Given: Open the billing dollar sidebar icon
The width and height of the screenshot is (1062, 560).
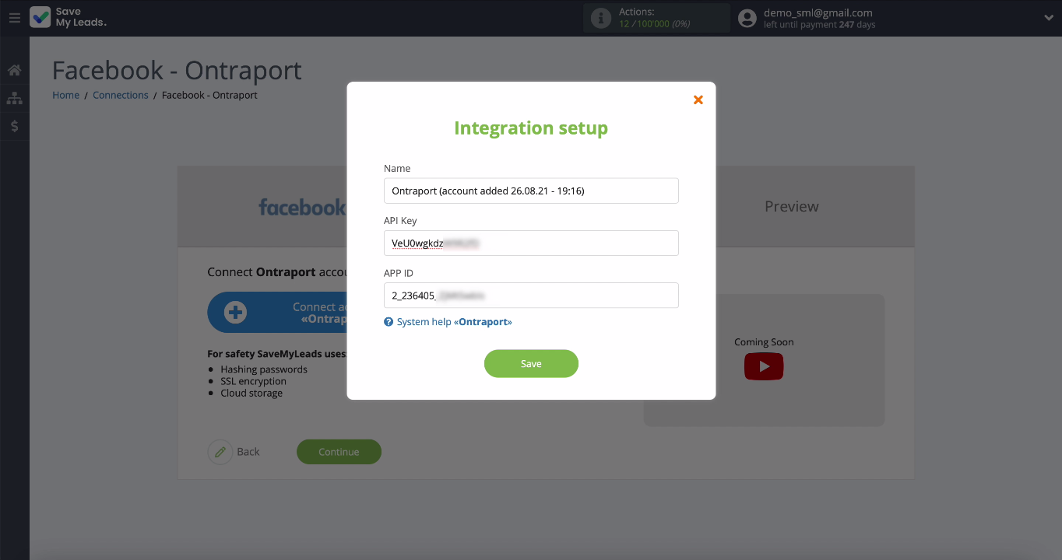Looking at the screenshot, I should pyautogui.click(x=14, y=126).
